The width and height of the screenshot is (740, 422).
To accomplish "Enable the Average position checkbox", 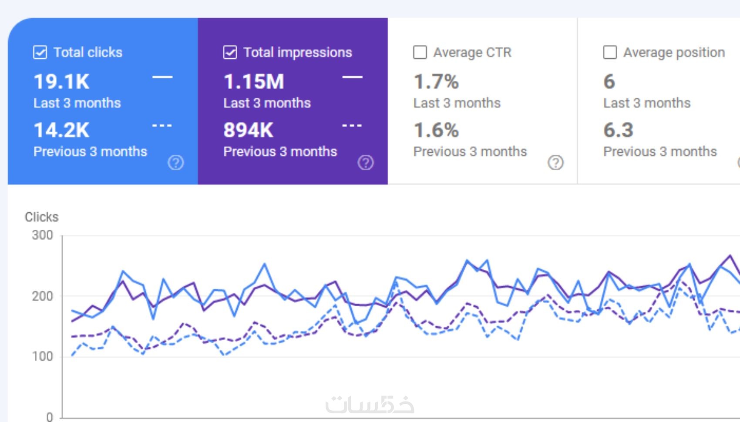I will coord(610,53).
